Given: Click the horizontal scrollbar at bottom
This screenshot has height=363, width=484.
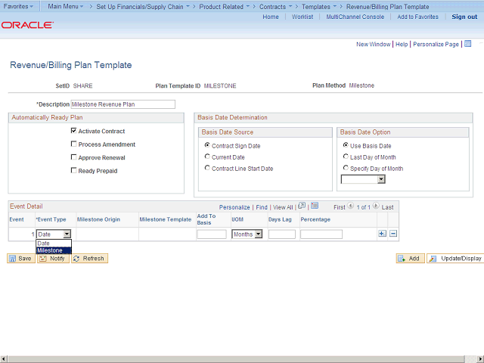Looking at the screenshot, I should click(236, 358).
